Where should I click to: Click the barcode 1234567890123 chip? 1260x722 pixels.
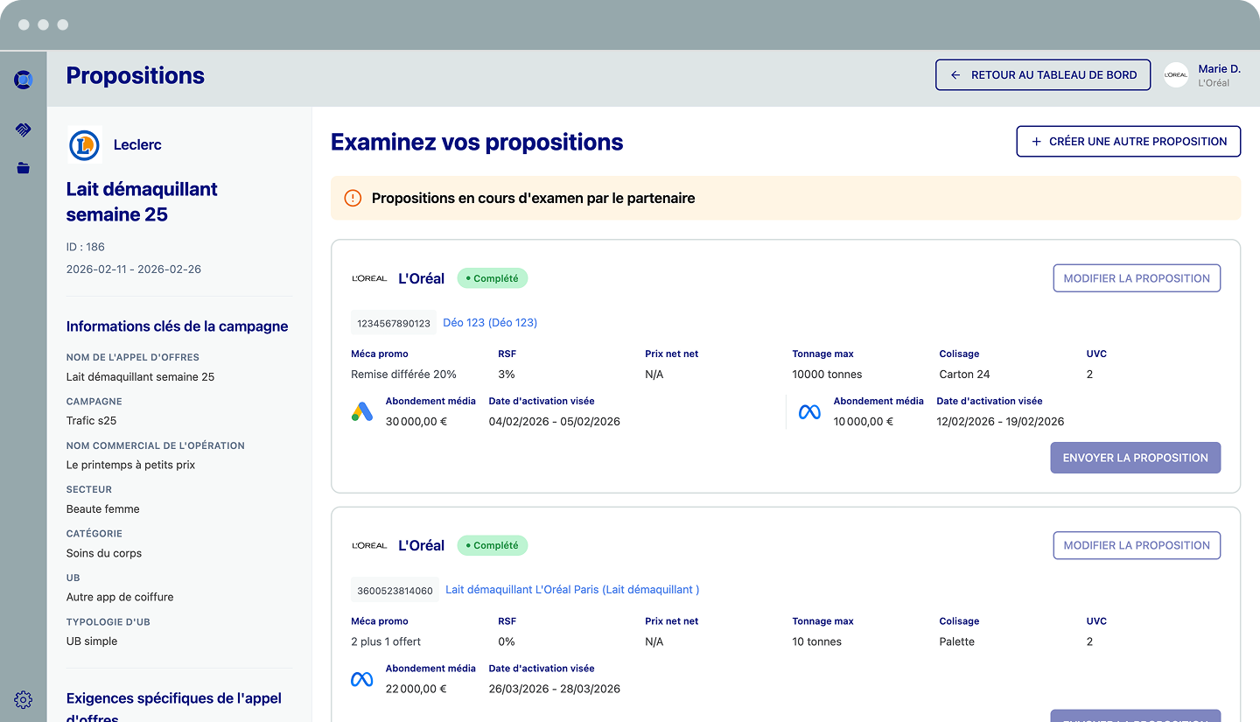point(394,323)
